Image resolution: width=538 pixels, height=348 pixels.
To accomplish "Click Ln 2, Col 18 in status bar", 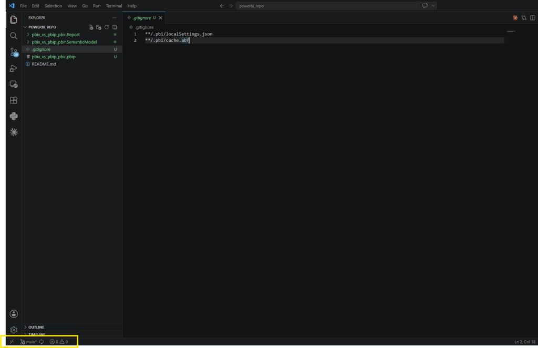I will coord(525,342).
